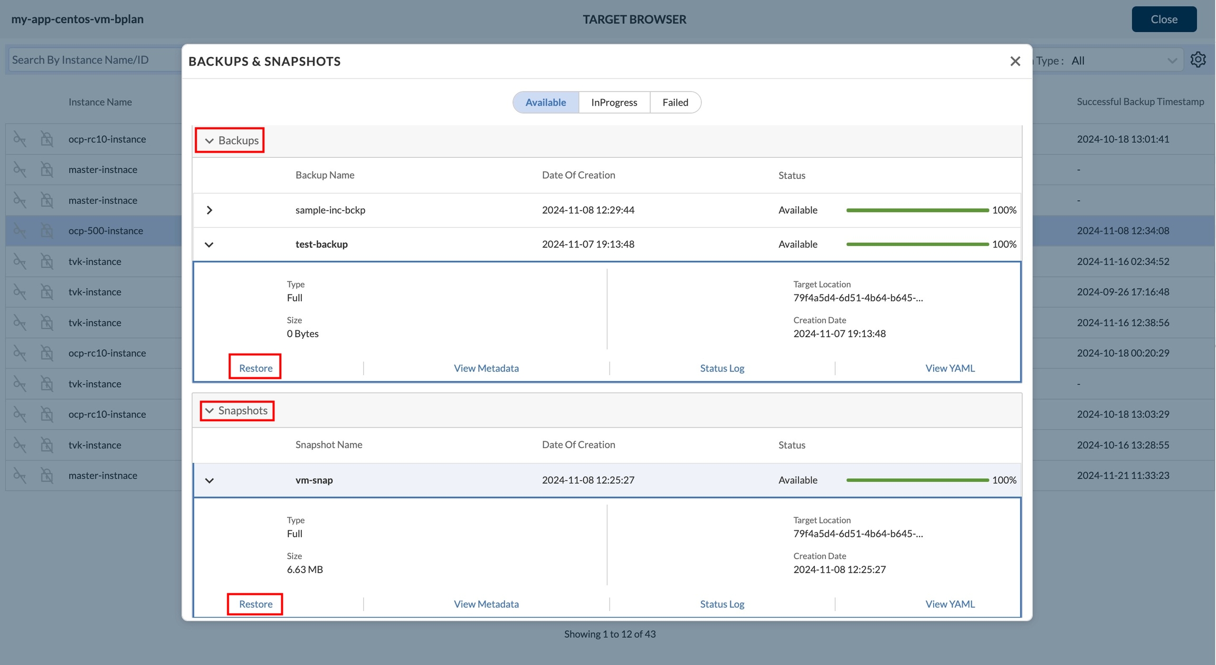The height and width of the screenshot is (665, 1216).
Task: Open View YAML for vm-snap snapshot
Action: tap(949, 604)
